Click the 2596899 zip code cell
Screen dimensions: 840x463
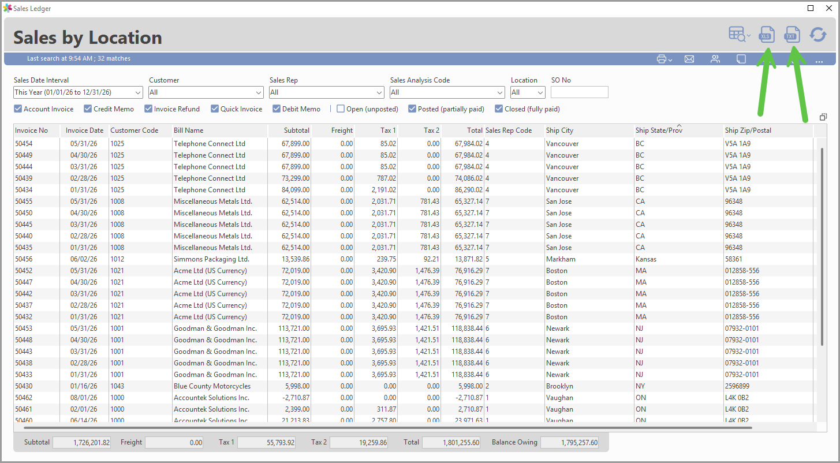pyautogui.click(x=768, y=386)
